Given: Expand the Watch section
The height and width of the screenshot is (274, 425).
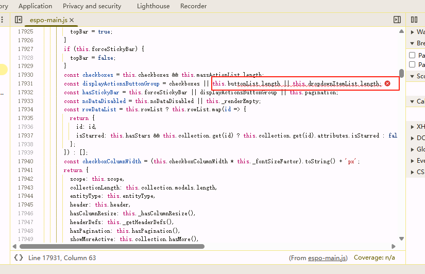Looking at the screenshot, I should coord(413,32).
